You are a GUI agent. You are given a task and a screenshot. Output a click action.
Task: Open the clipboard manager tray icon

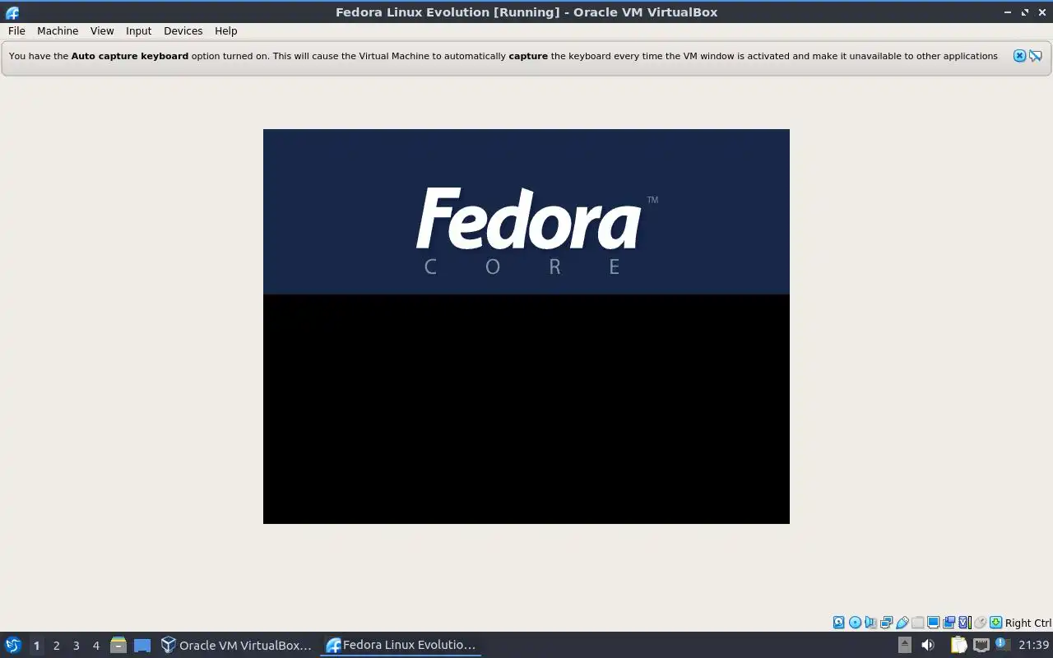pos(959,645)
